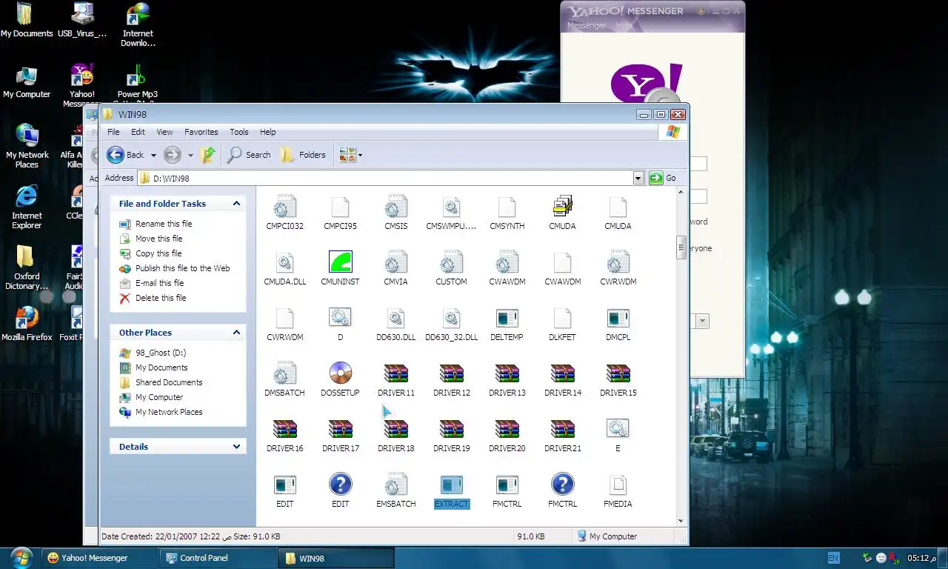
Task: Expand the Details panel
Action: 236,446
